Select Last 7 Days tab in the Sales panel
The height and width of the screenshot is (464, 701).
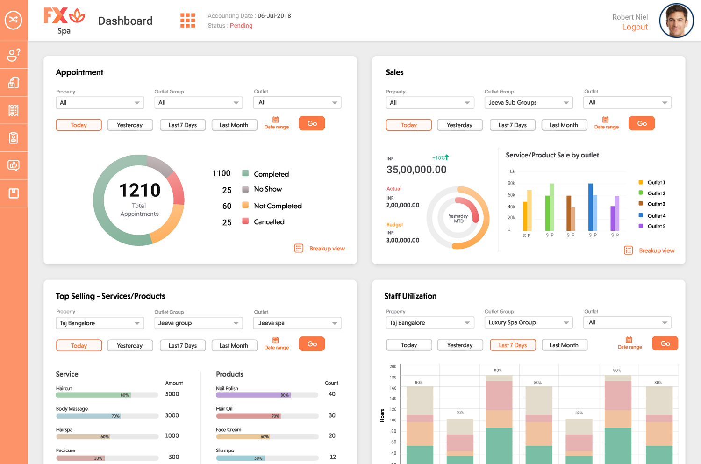pyautogui.click(x=512, y=125)
